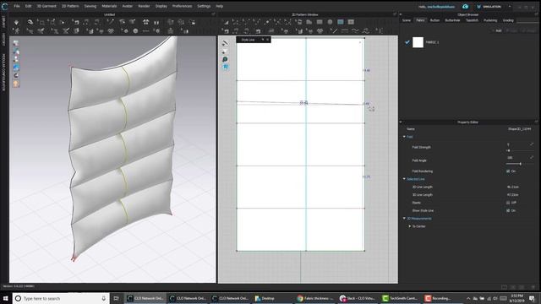This screenshot has width=541, height=304.
Task: Collapse the Selected Line section
Action: 404,179
